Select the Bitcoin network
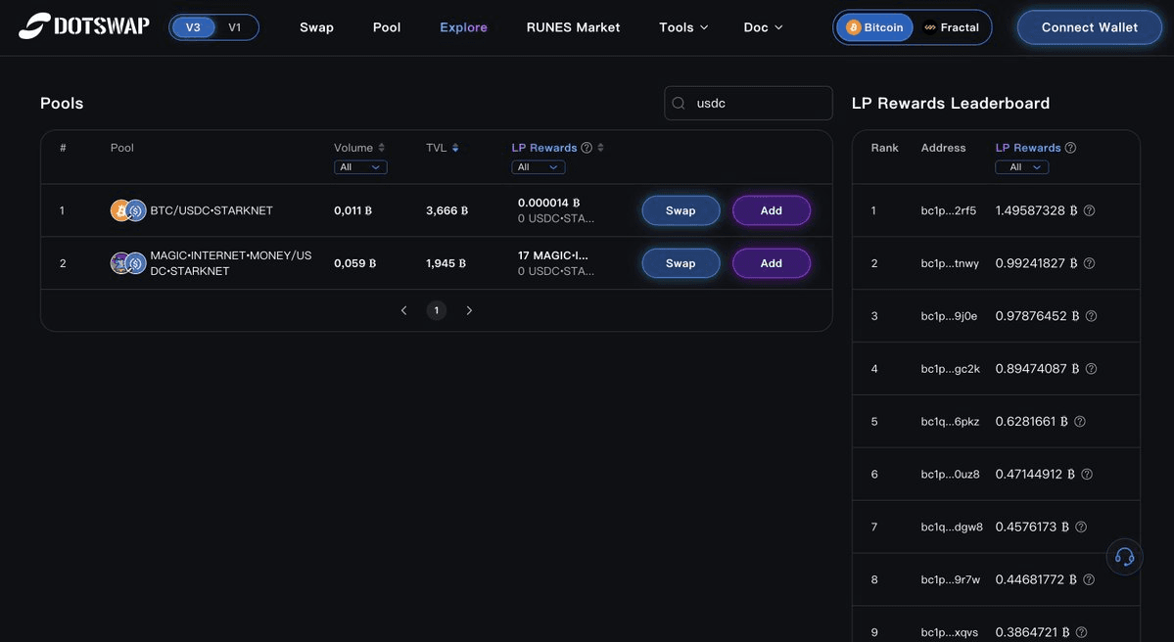The height and width of the screenshot is (642, 1174). (x=874, y=27)
